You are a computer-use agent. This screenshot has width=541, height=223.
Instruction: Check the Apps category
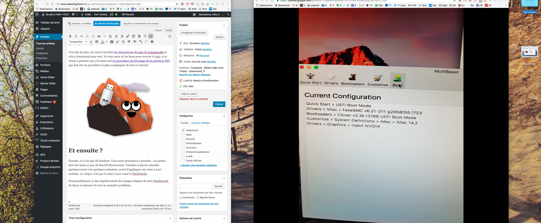point(183,134)
